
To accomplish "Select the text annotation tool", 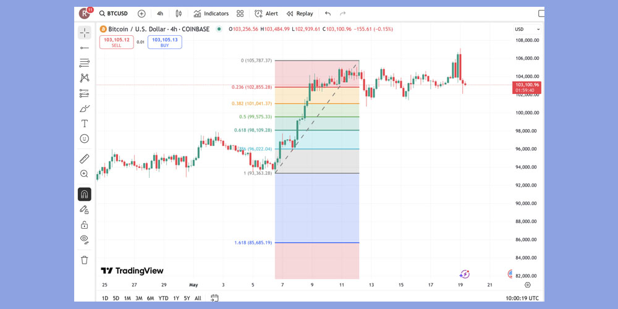I will [x=85, y=124].
